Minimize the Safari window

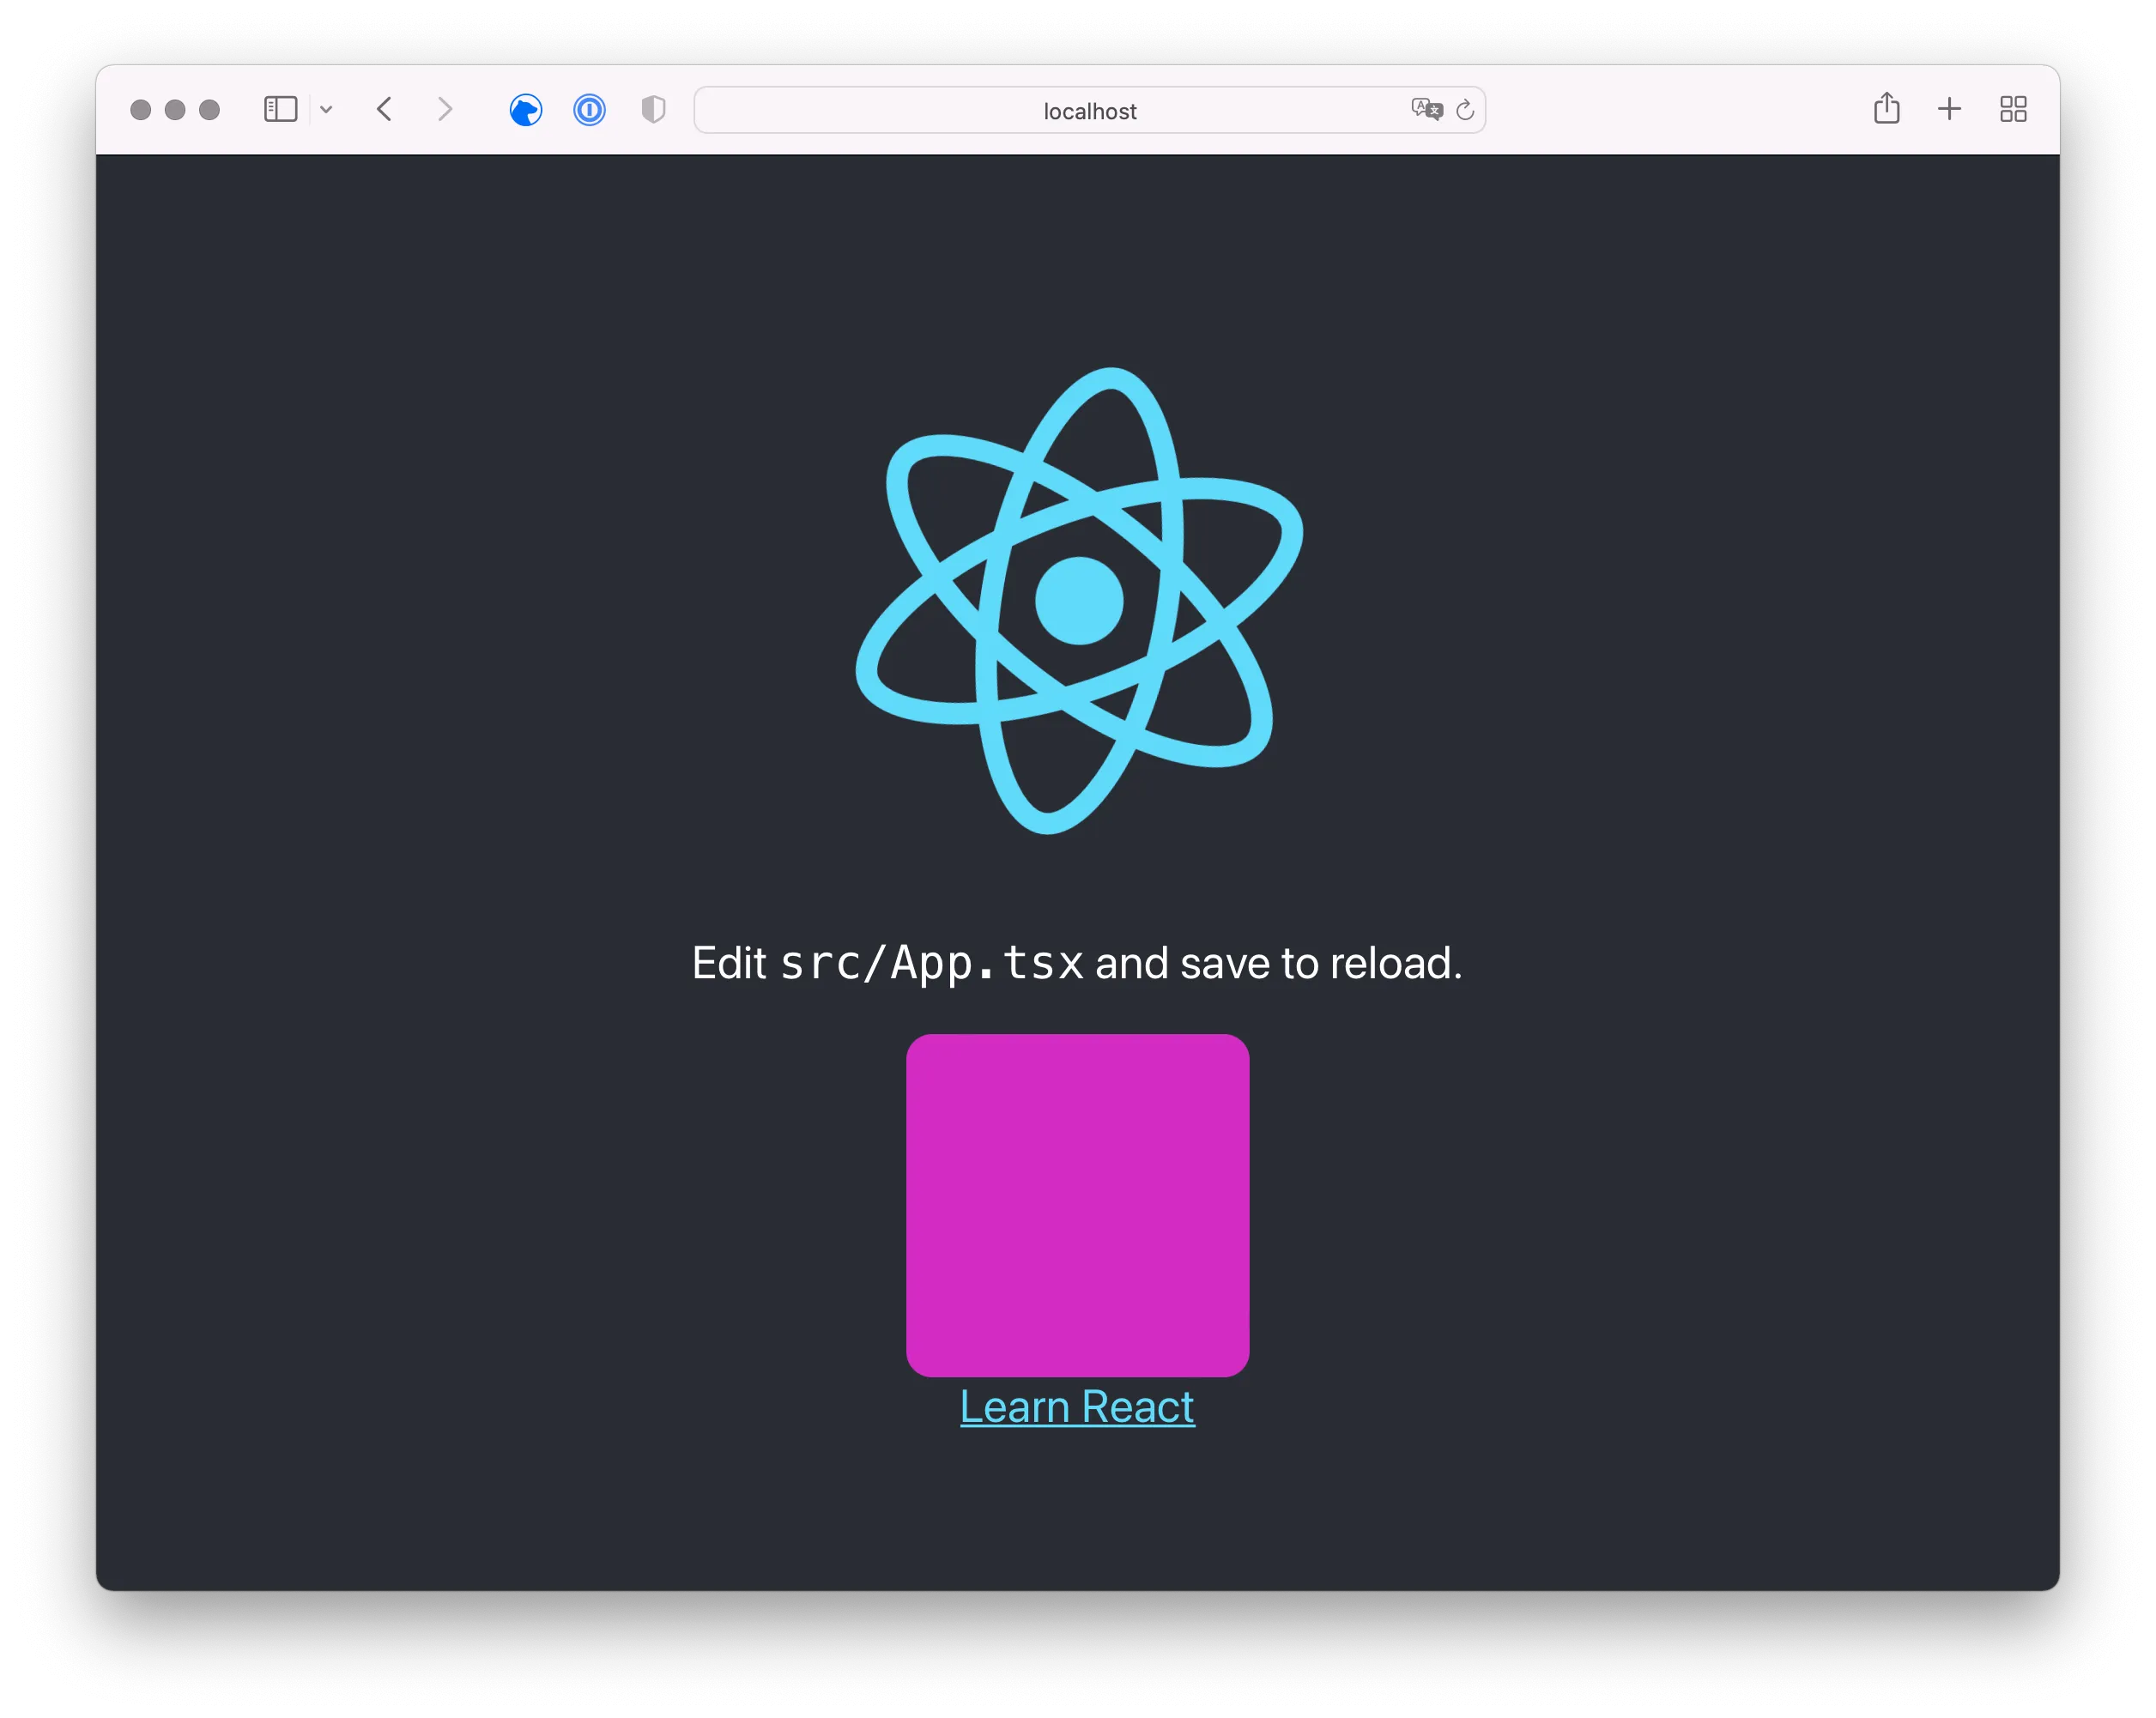pos(175,110)
